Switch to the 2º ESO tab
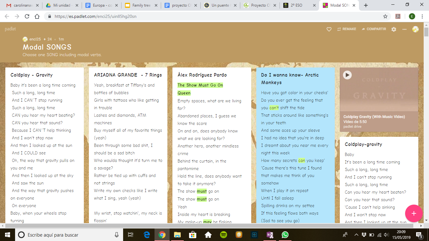Screen dimensions: 429x241 pos(299,5)
